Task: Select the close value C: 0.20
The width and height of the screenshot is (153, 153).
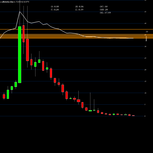Action: click(x=55, y=10)
